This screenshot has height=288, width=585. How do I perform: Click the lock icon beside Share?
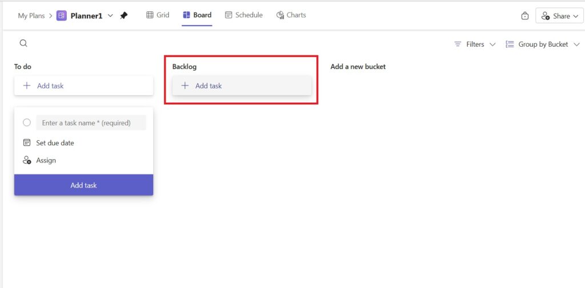[x=525, y=16]
